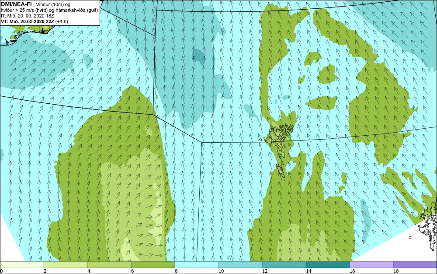
Task: Click the 12–14 m/s teal legend swatch
Action: [x=284, y=264]
